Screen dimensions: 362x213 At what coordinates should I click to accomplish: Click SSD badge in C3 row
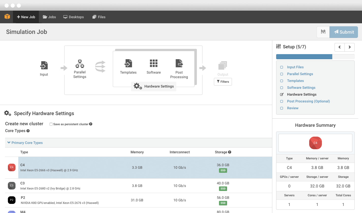(223, 189)
